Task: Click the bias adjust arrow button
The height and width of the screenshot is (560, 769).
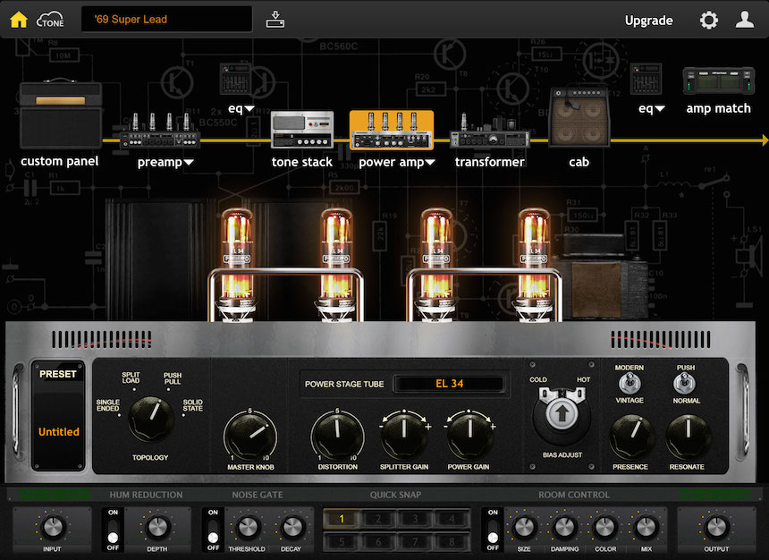Action: coord(562,413)
